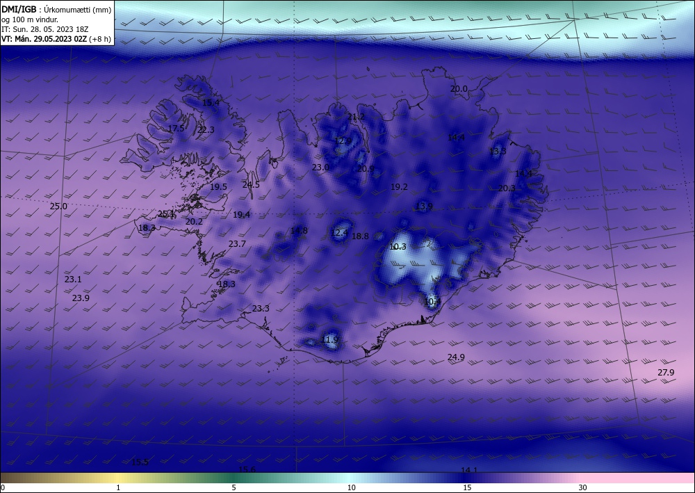Click the title 'DMI/IGB : Úrkomumætti (mm)'
695x493 pixels.
click(56, 9)
